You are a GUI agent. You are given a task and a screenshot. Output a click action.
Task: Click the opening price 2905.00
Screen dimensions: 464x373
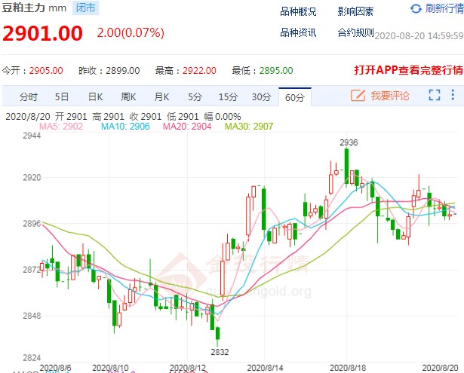pyautogui.click(x=46, y=71)
